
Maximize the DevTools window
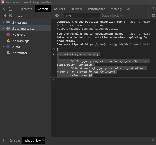coord(140,2)
